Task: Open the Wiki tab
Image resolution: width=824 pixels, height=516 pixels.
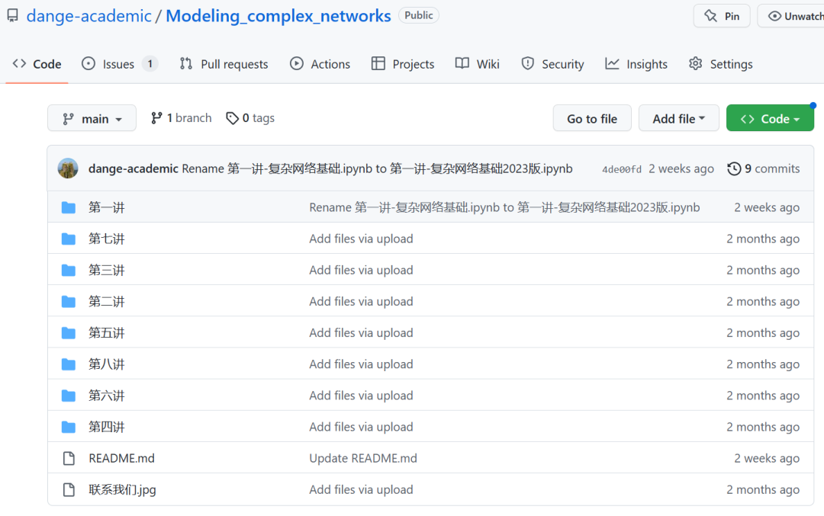Action: point(477,64)
